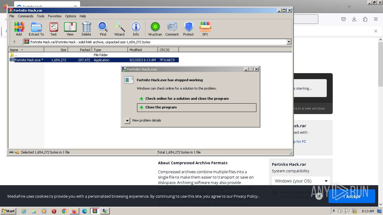This screenshot has height=215, width=383.
Task: Show hidden tray icons arrow
Action: click(334, 211)
